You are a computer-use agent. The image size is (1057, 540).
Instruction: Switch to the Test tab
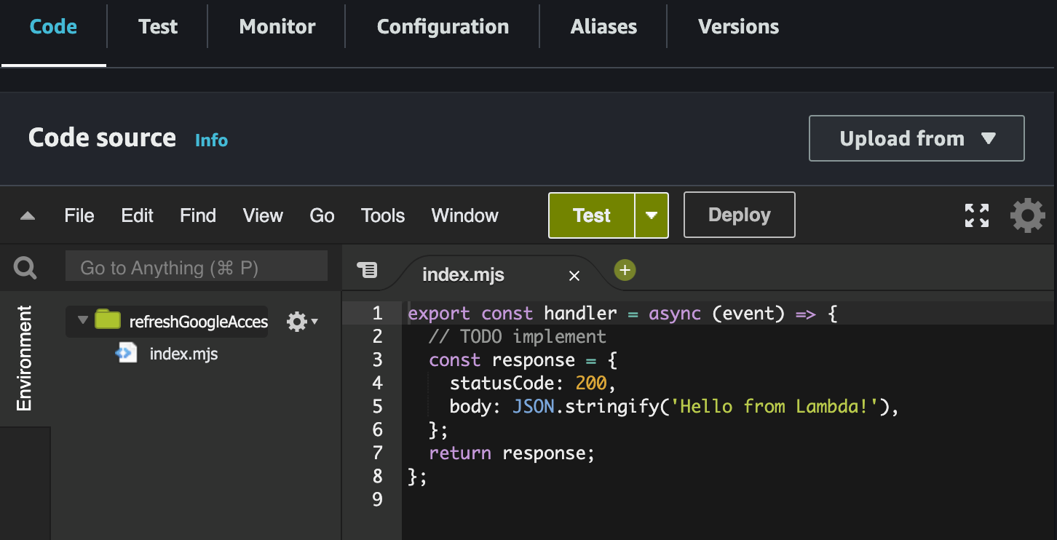click(158, 27)
